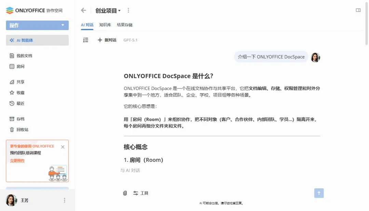Switch to 结果存储 tab
369x211 pixels.
click(x=125, y=25)
